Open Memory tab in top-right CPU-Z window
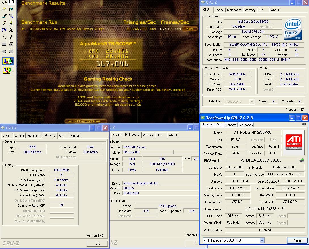The image size is (309, 249). click(250, 10)
